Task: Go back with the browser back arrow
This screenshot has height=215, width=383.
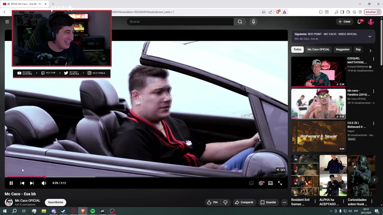Action: (4, 12)
